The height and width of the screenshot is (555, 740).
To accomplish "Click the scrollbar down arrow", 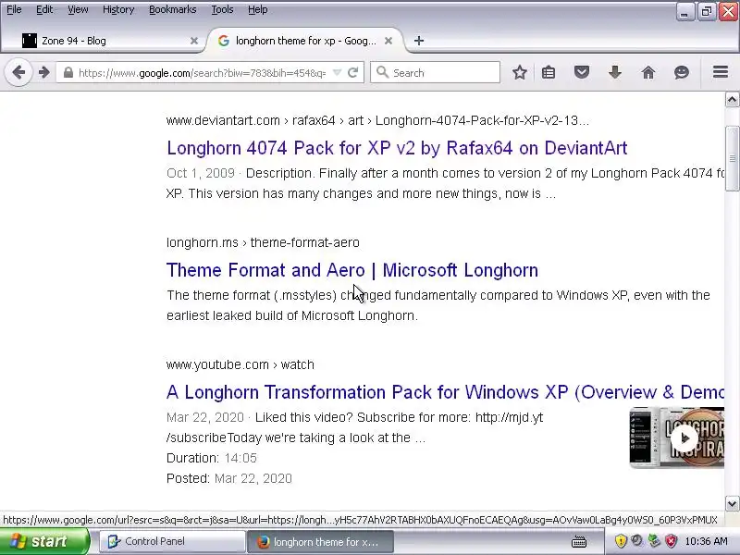I will [x=732, y=503].
